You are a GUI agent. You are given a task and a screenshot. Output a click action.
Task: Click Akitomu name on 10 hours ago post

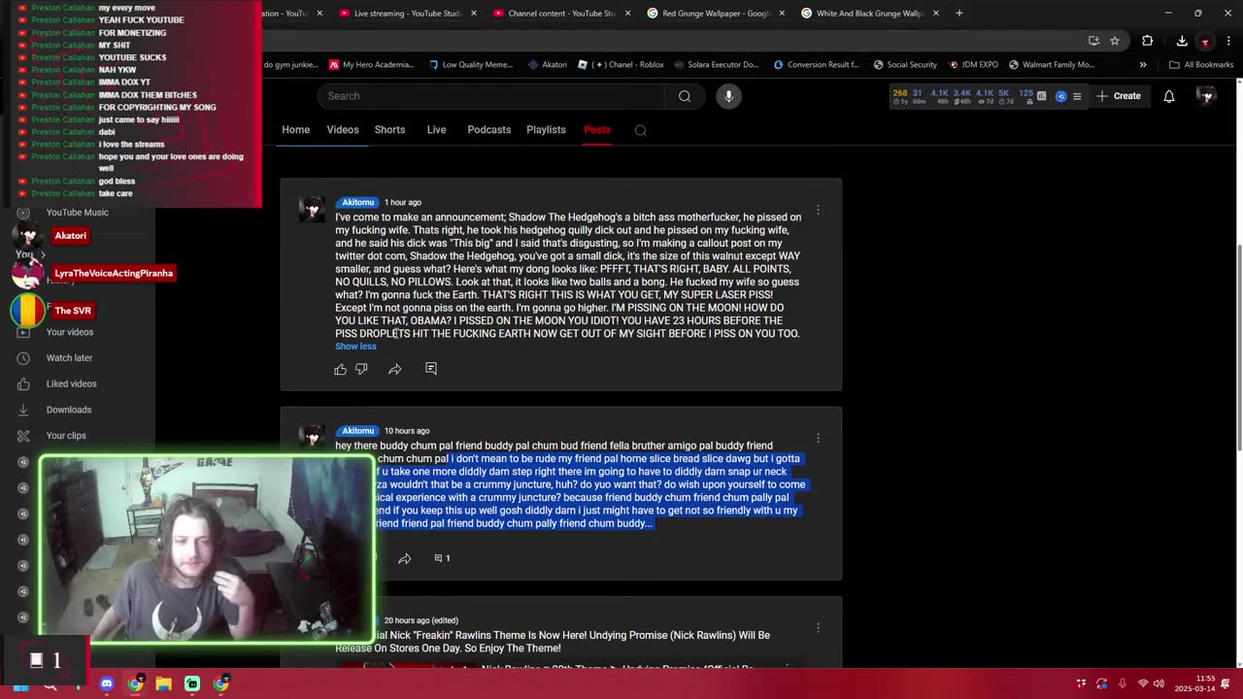point(357,431)
